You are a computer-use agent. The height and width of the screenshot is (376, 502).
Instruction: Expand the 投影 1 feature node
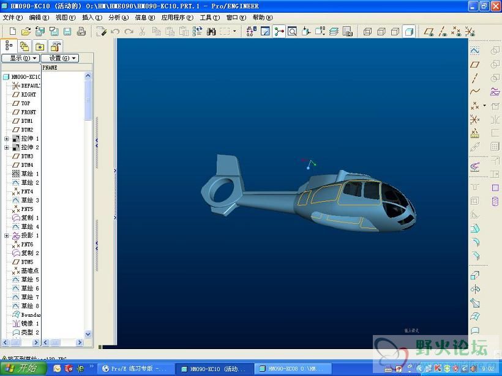tap(6, 236)
